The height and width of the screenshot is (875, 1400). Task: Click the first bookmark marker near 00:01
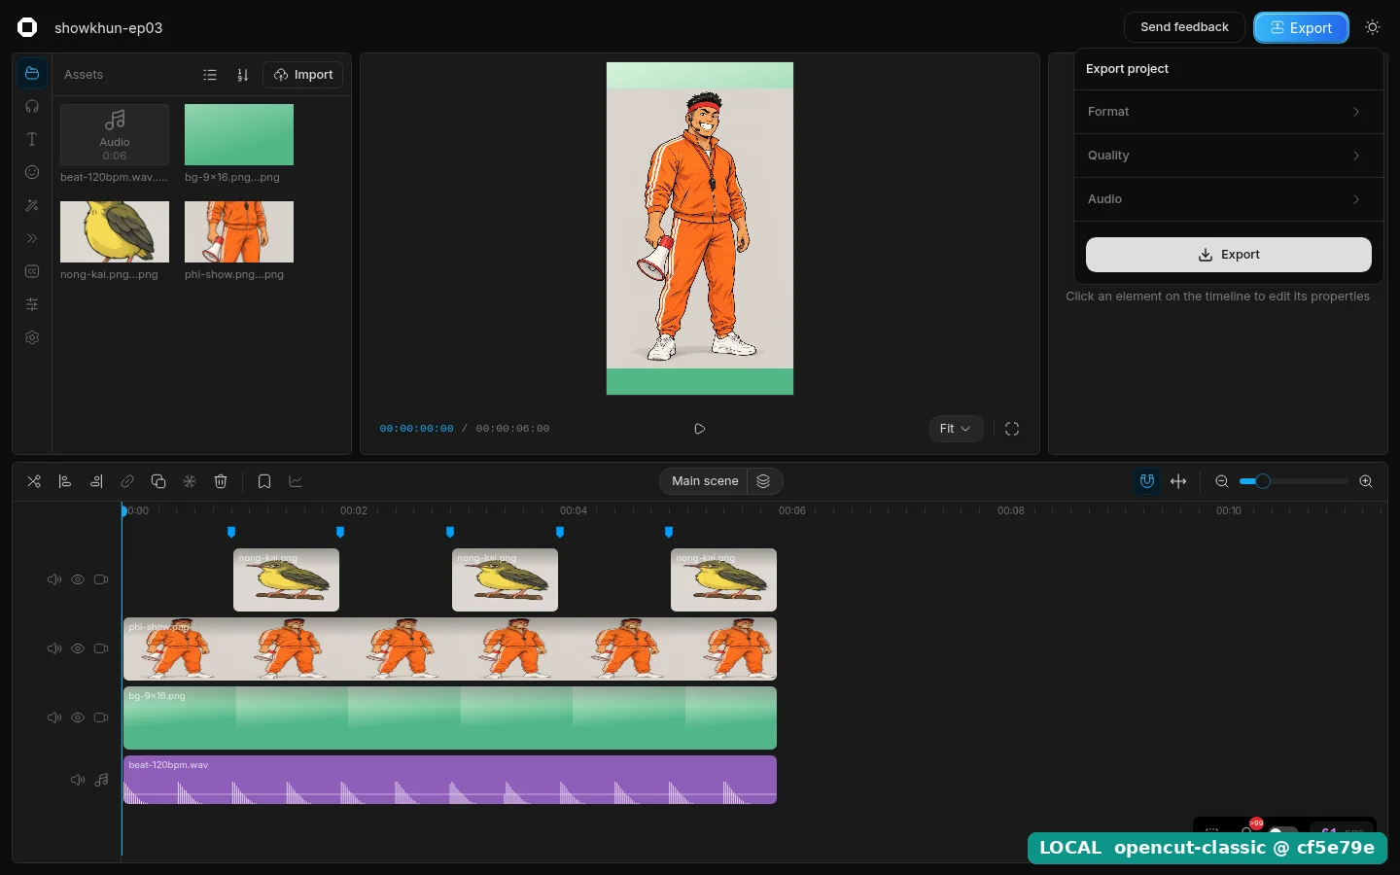click(x=231, y=532)
